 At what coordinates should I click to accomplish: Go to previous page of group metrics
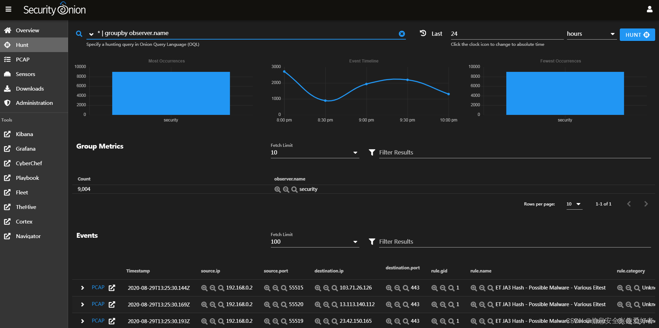click(x=629, y=204)
